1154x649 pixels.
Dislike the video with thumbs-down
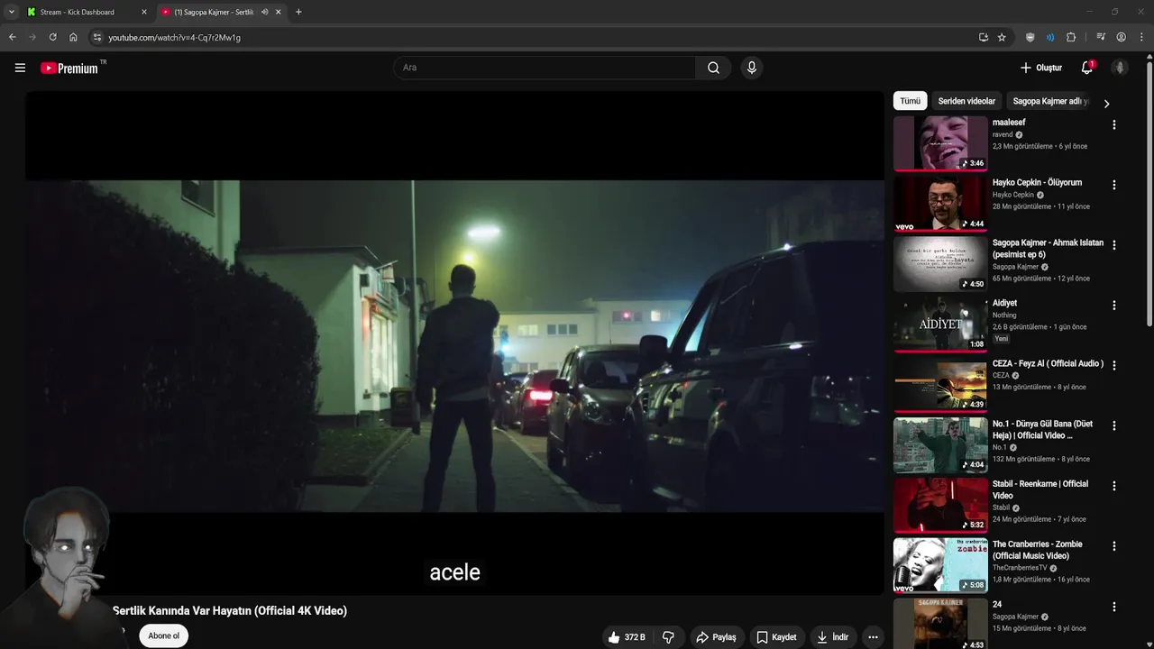[x=668, y=637]
